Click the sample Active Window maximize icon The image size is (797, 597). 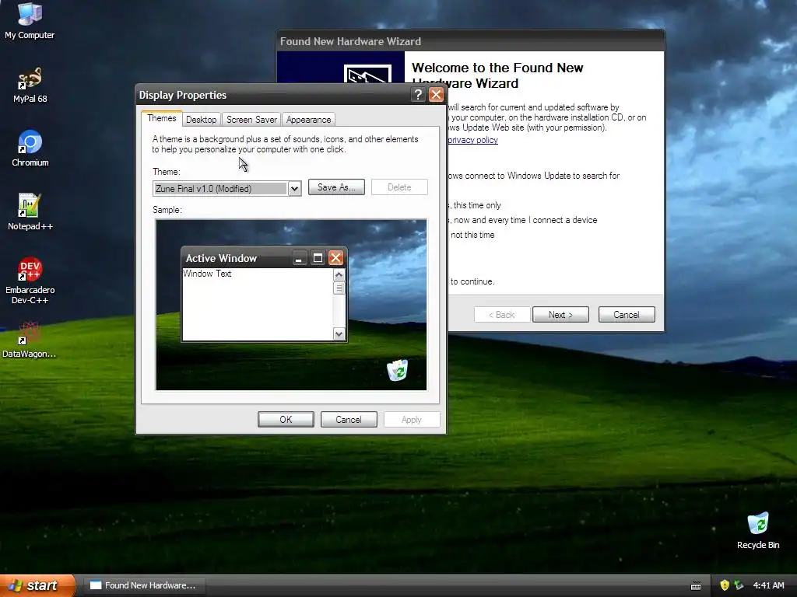pyautogui.click(x=318, y=258)
